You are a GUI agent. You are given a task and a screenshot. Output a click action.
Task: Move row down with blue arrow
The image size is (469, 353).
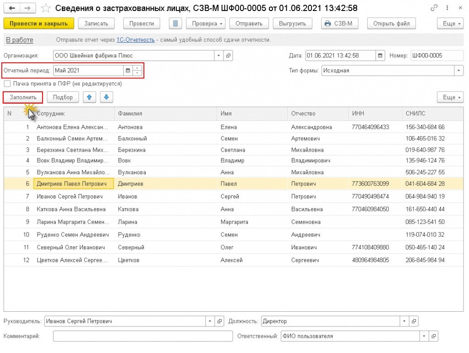pos(106,97)
